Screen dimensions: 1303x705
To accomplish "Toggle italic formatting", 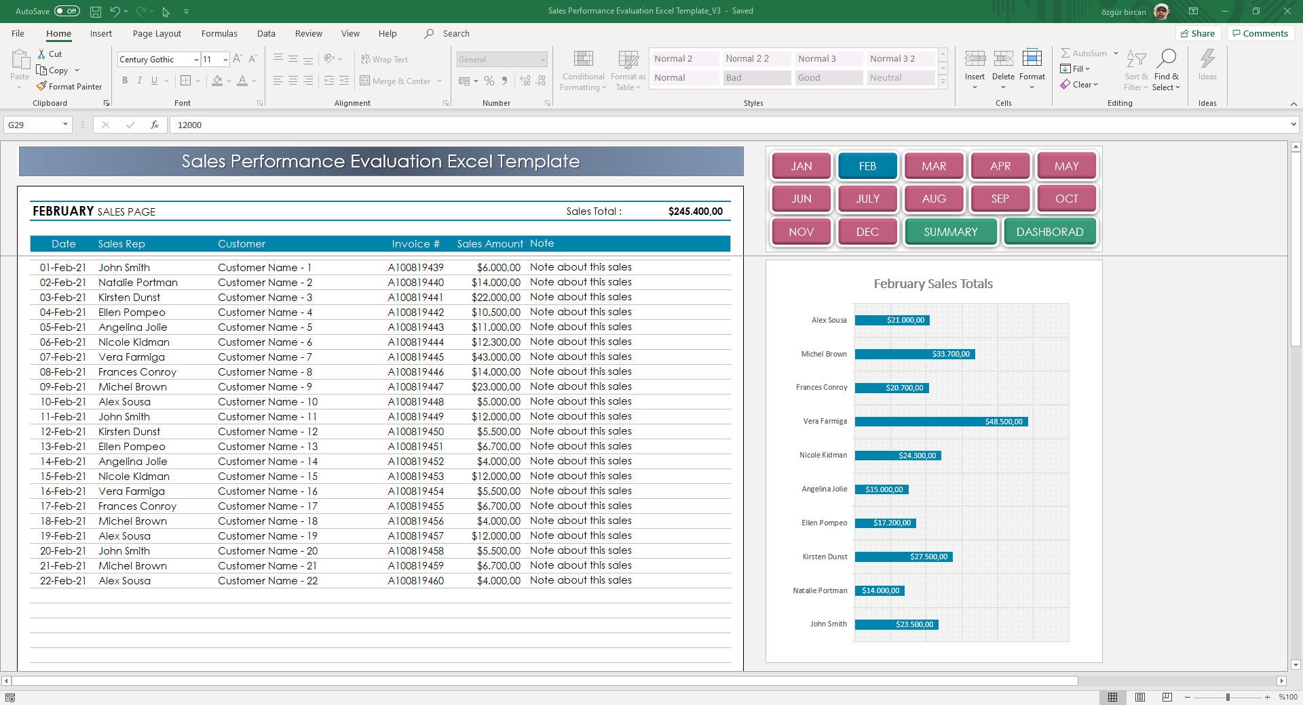I will [x=140, y=80].
